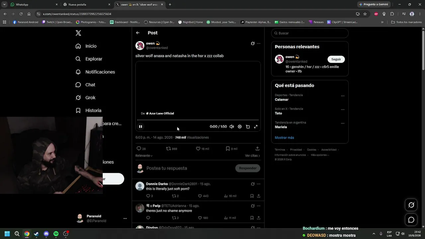Switch to the WhatsApp browser tab
This screenshot has width=425, height=239.
(x=34, y=5)
